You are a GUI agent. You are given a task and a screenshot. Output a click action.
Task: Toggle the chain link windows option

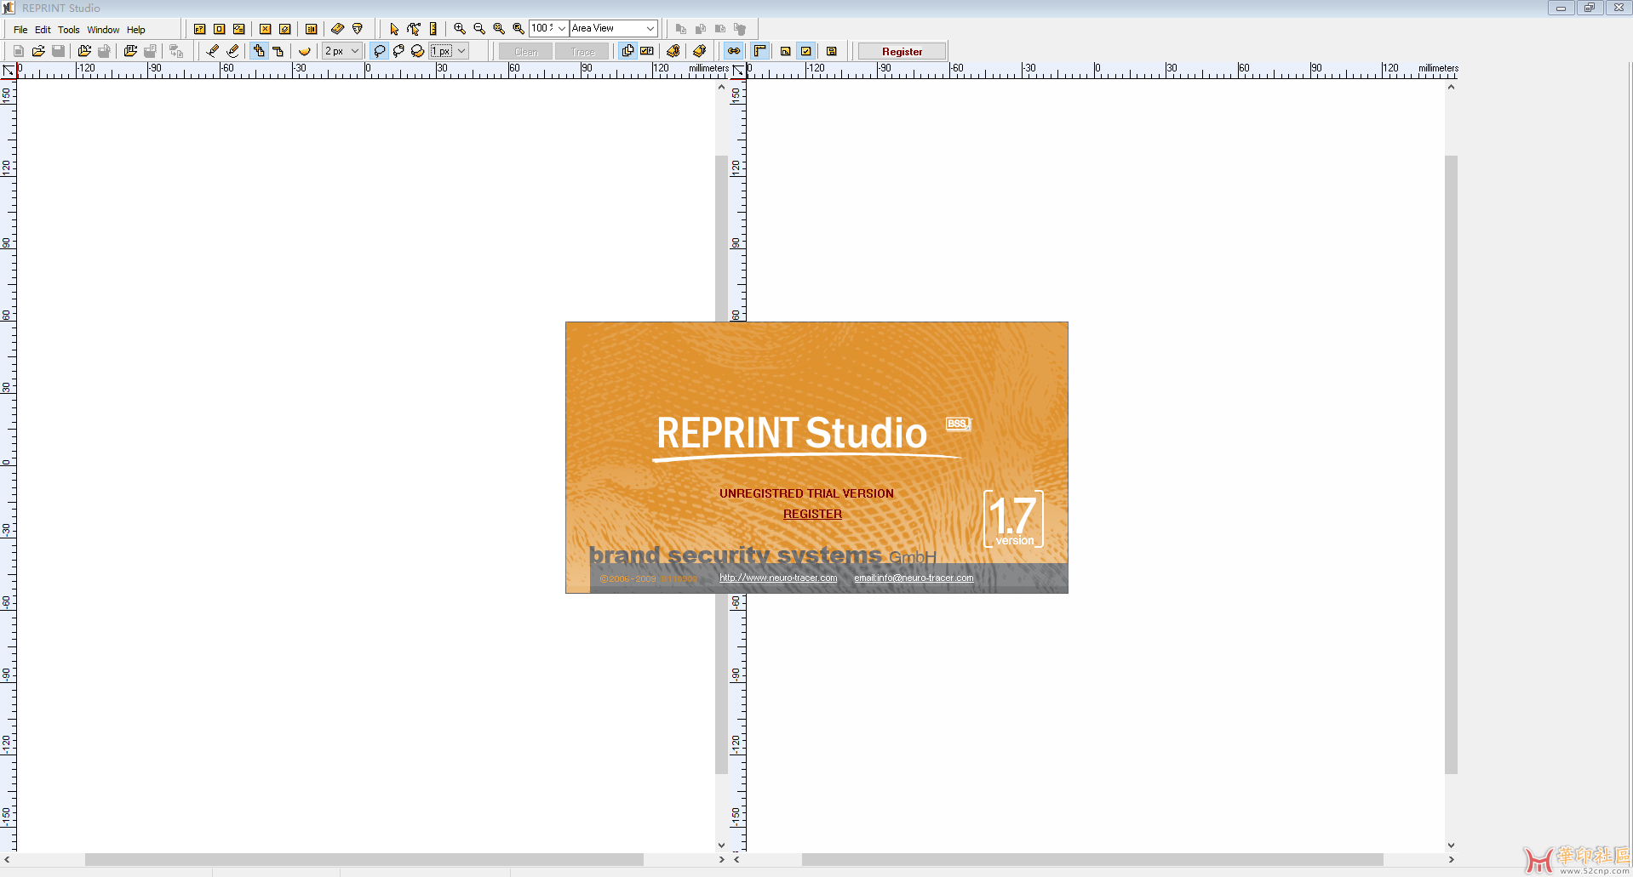point(734,51)
